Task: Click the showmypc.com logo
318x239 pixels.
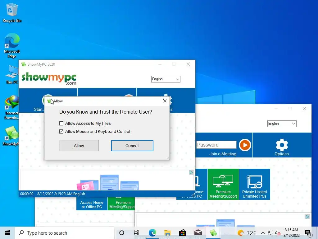Action: [49, 78]
